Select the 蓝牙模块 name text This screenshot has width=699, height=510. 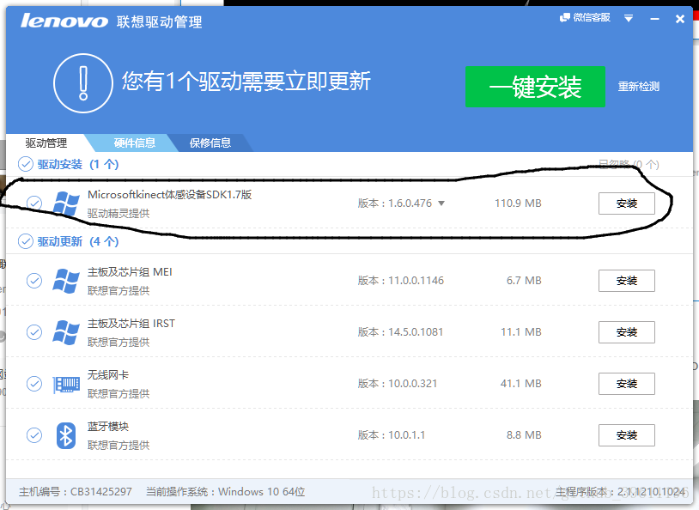coord(108,426)
